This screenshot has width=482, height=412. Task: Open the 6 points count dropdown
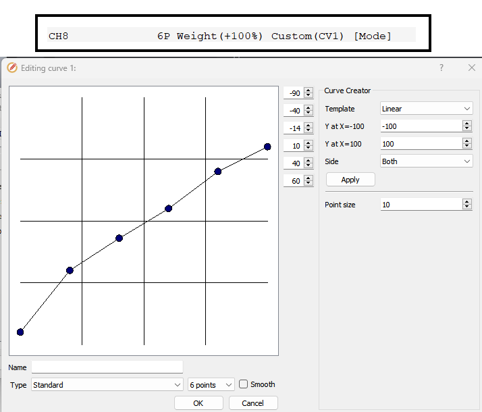[211, 385]
